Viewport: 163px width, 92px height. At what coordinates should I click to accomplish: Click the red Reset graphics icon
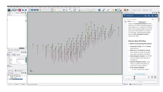[20, 10]
